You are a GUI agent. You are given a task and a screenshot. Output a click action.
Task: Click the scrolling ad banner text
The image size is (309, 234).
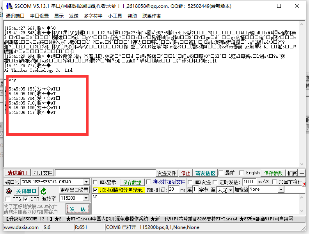[x=149, y=219]
